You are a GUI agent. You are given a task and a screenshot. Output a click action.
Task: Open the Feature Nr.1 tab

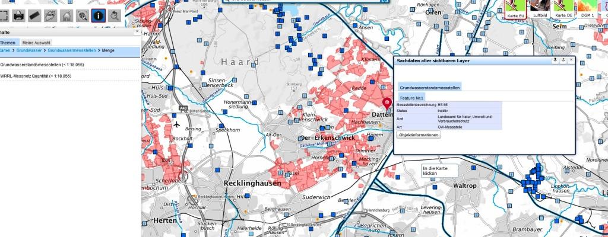[411, 97]
